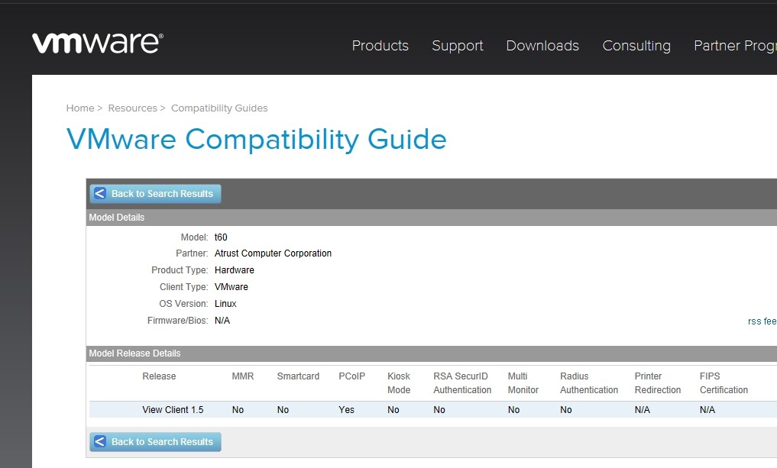Click the Model: field label
Viewport: 777px width, 468px height.
click(194, 237)
